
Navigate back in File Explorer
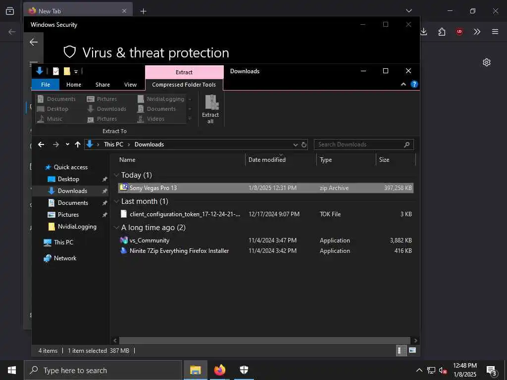coord(41,144)
